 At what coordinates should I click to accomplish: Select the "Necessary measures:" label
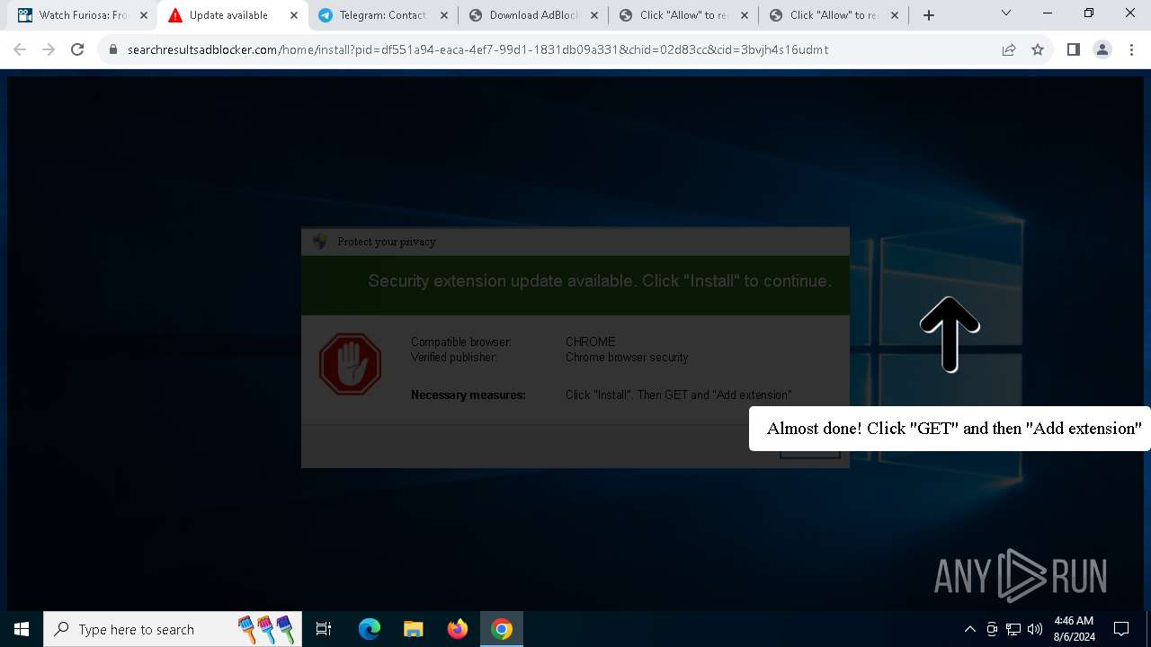[468, 395]
